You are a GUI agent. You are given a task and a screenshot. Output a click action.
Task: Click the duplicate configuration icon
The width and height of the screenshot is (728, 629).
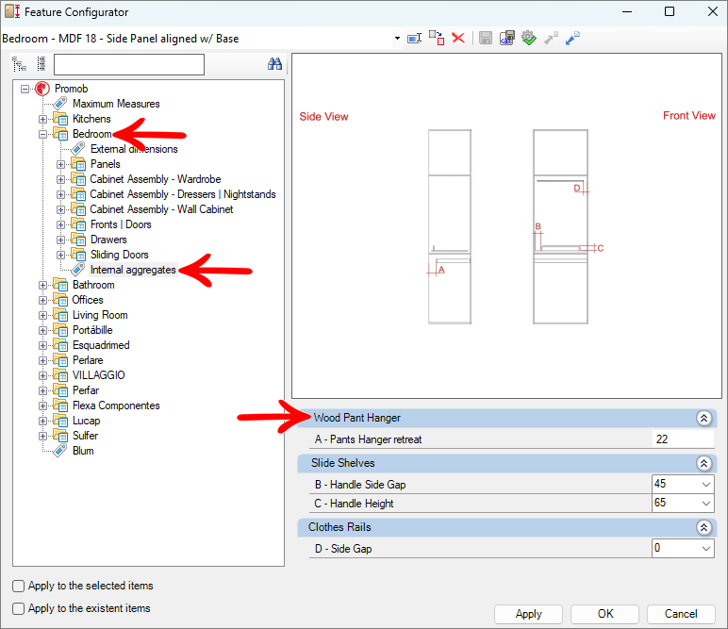437,38
